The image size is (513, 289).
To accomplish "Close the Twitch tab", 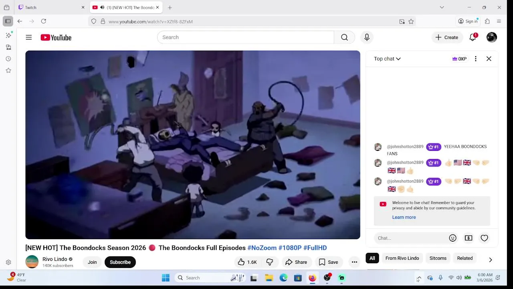I will (x=83, y=7).
